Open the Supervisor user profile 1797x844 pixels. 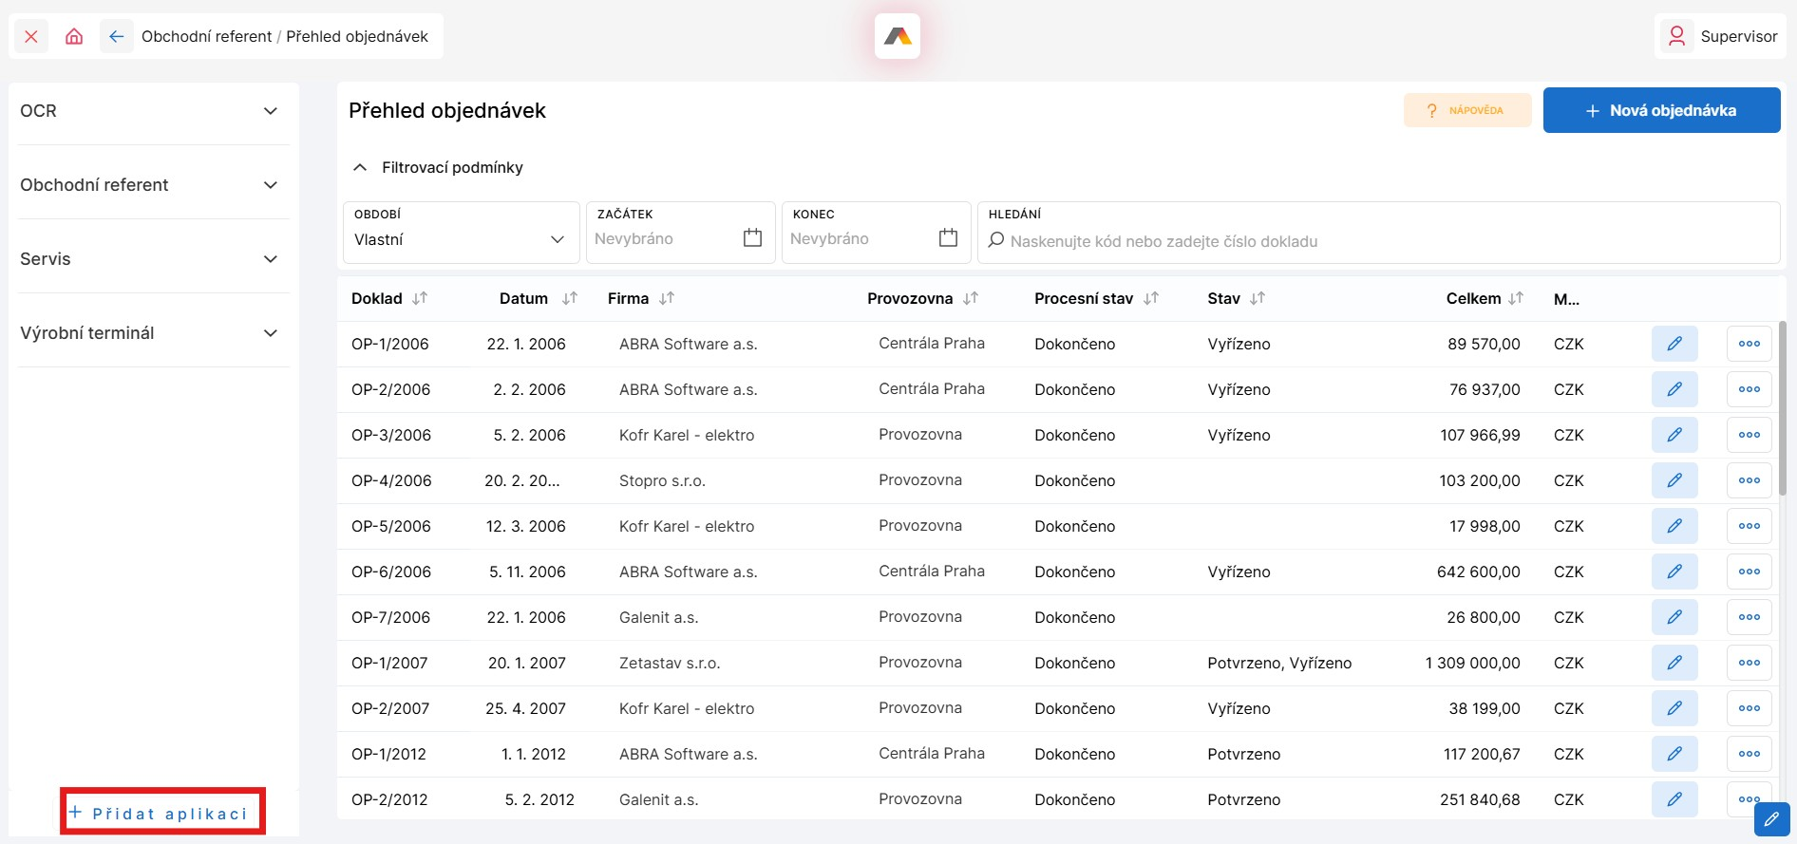click(1720, 37)
